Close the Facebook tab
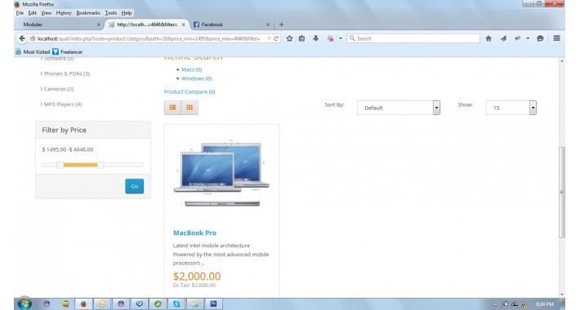 point(268,24)
